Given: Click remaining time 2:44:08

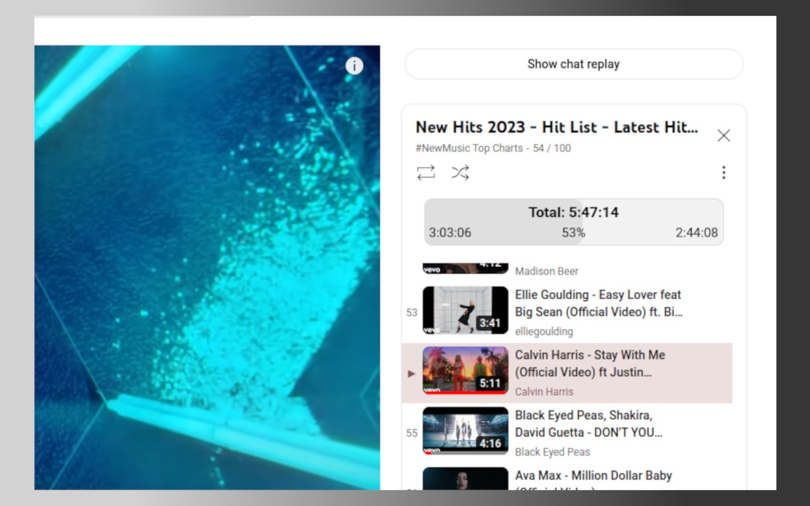Looking at the screenshot, I should pos(696,233).
